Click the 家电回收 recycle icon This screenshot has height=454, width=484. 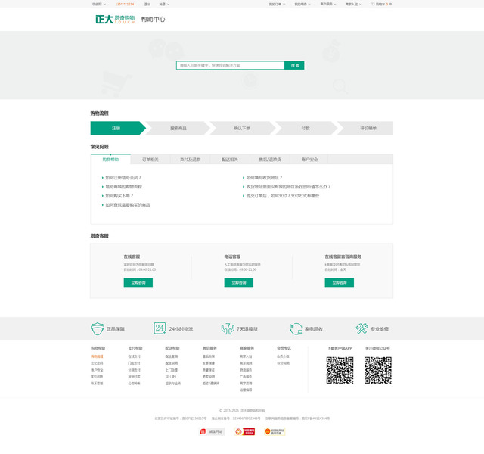[296, 328]
